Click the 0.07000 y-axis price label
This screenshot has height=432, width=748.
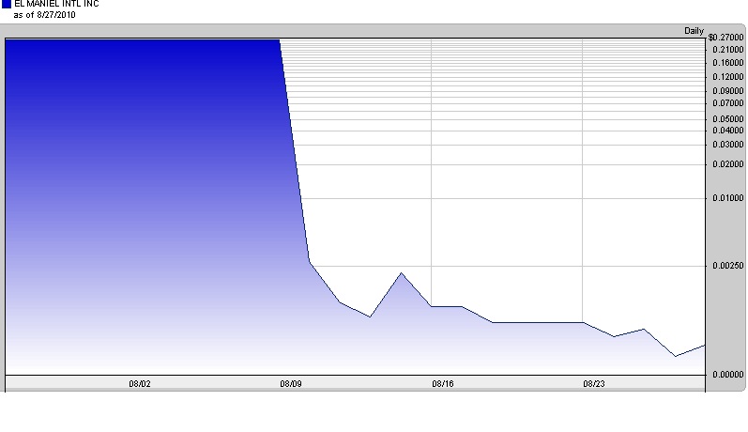(727, 102)
